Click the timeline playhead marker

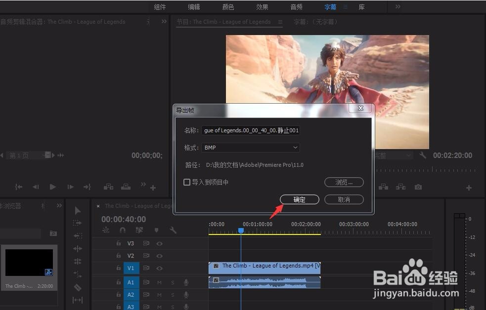coord(241,231)
